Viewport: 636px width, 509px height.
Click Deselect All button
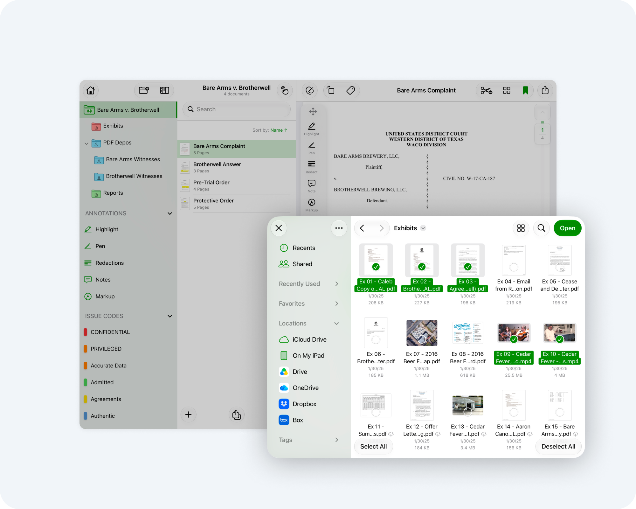pos(558,446)
